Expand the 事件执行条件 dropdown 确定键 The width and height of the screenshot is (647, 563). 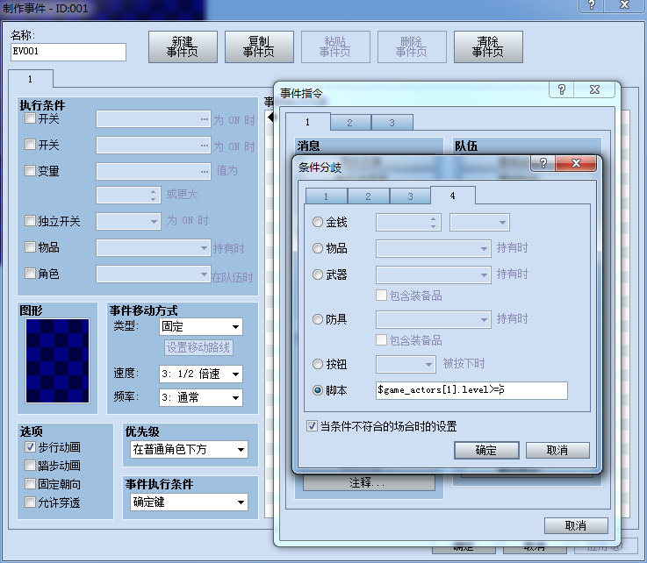189,502
